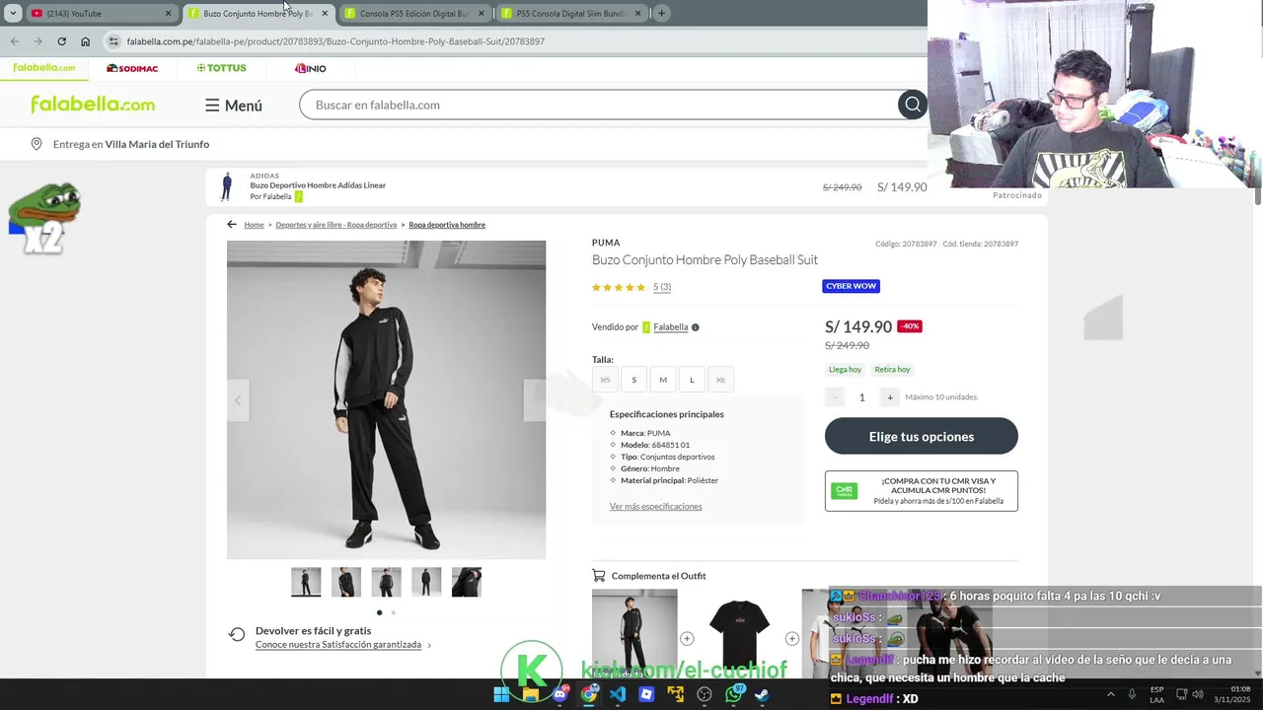Open Chrome from the taskbar

tap(589, 694)
